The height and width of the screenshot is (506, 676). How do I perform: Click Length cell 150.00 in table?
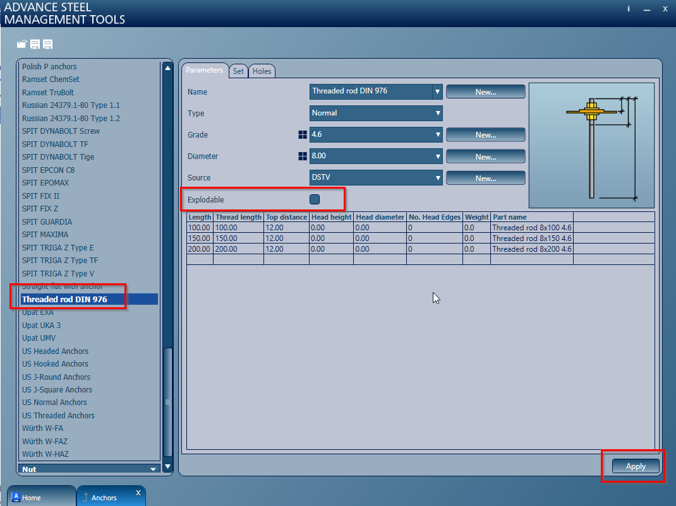200,238
